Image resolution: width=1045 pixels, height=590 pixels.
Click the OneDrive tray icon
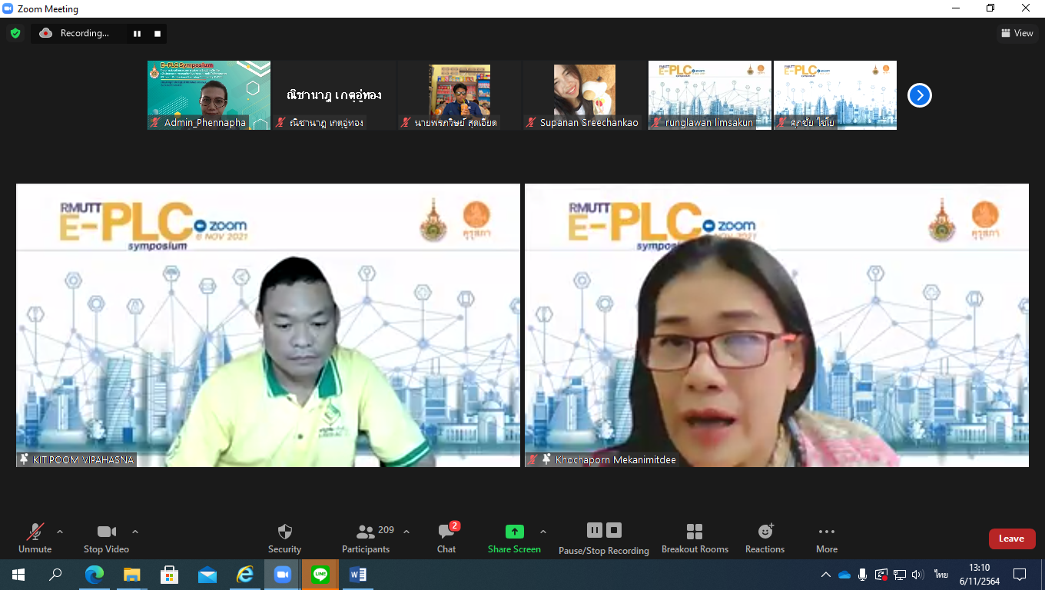(844, 575)
